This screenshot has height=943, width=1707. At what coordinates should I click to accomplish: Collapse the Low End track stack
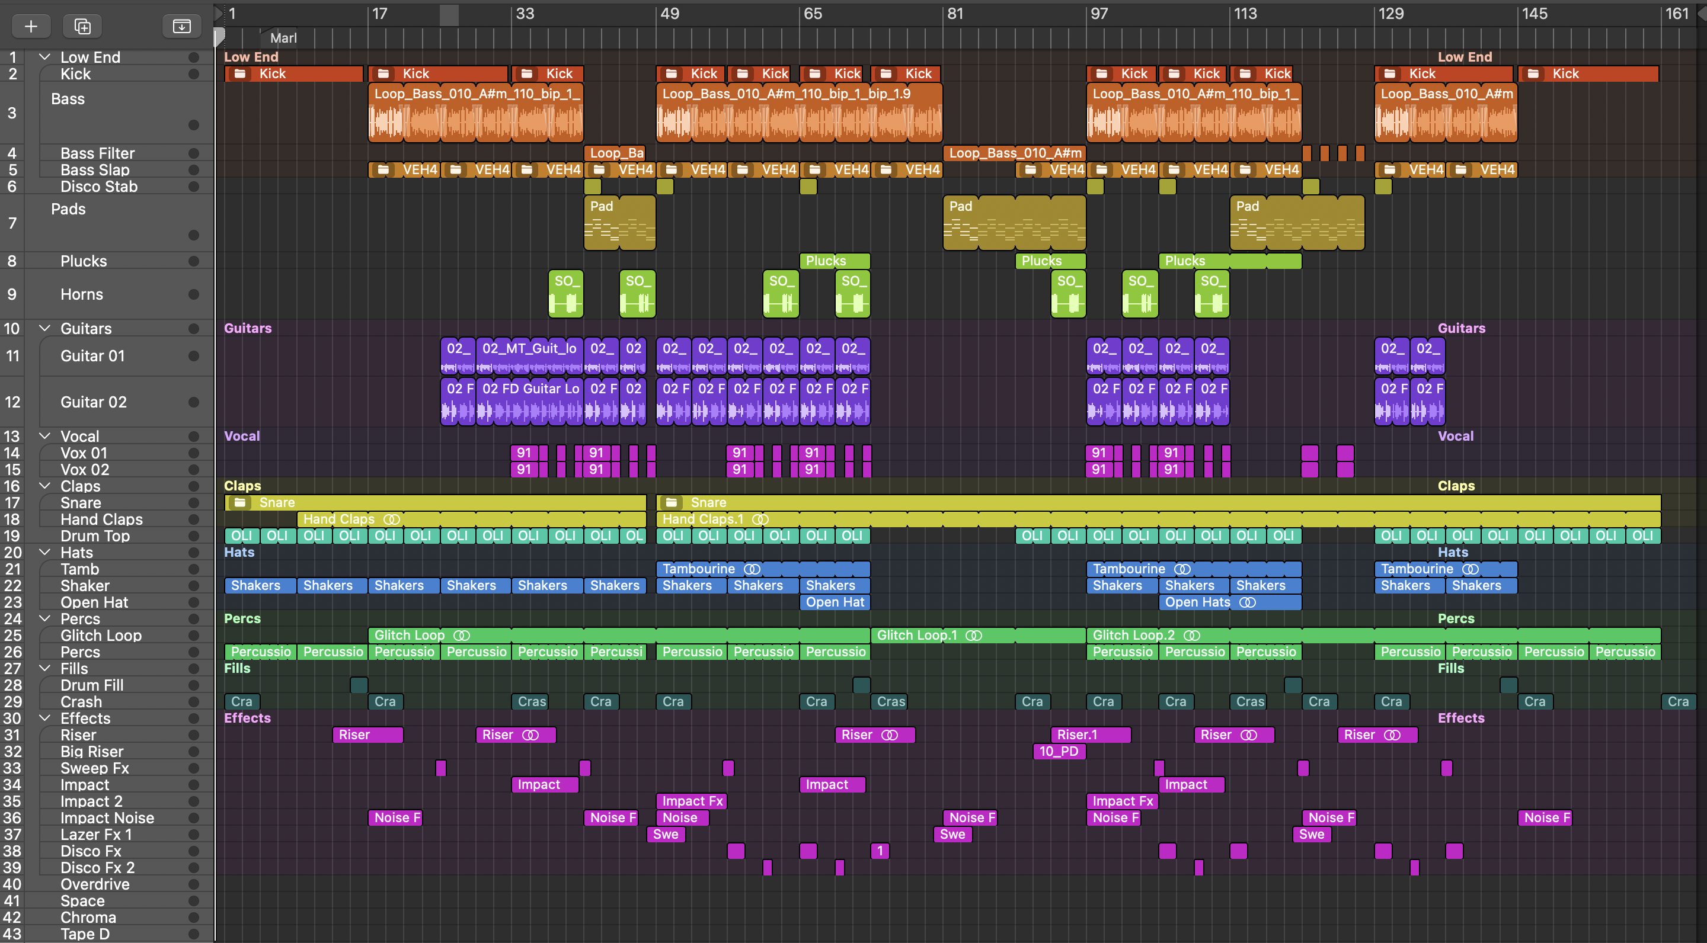click(x=44, y=57)
